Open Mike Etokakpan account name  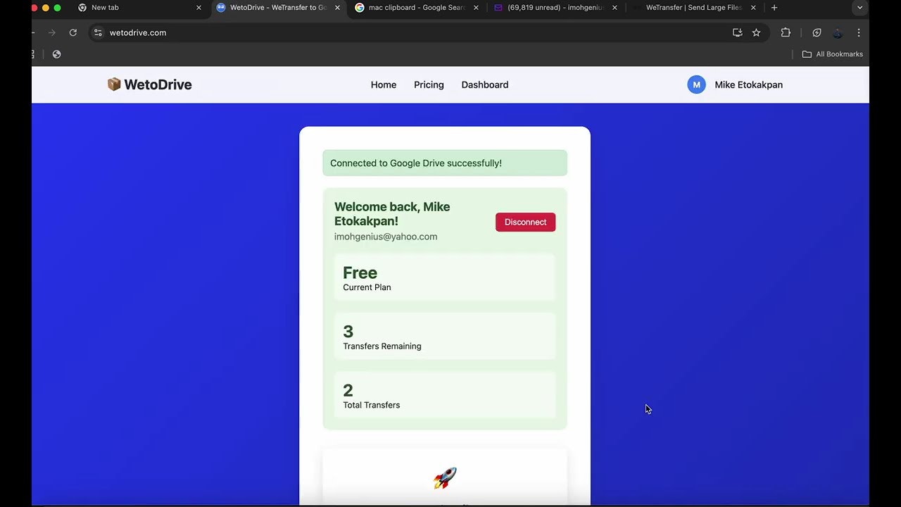click(x=748, y=84)
